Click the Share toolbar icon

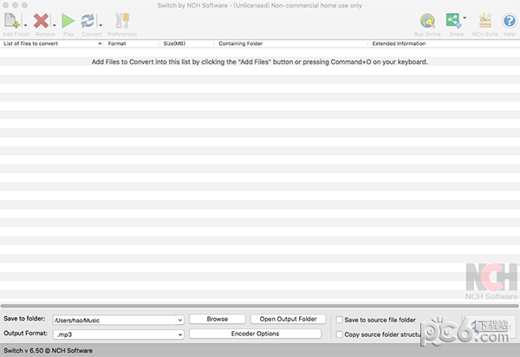(453, 21)
